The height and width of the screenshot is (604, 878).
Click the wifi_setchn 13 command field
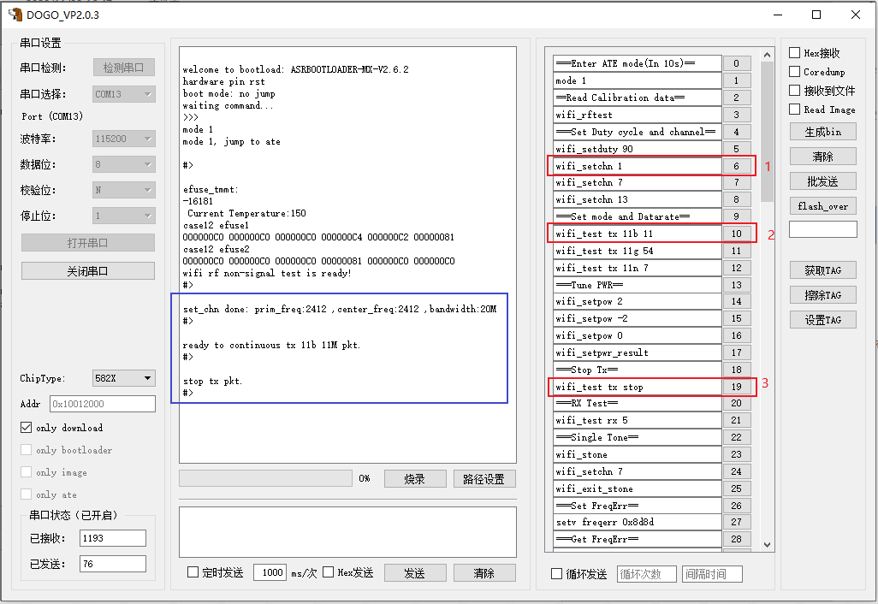638,199
